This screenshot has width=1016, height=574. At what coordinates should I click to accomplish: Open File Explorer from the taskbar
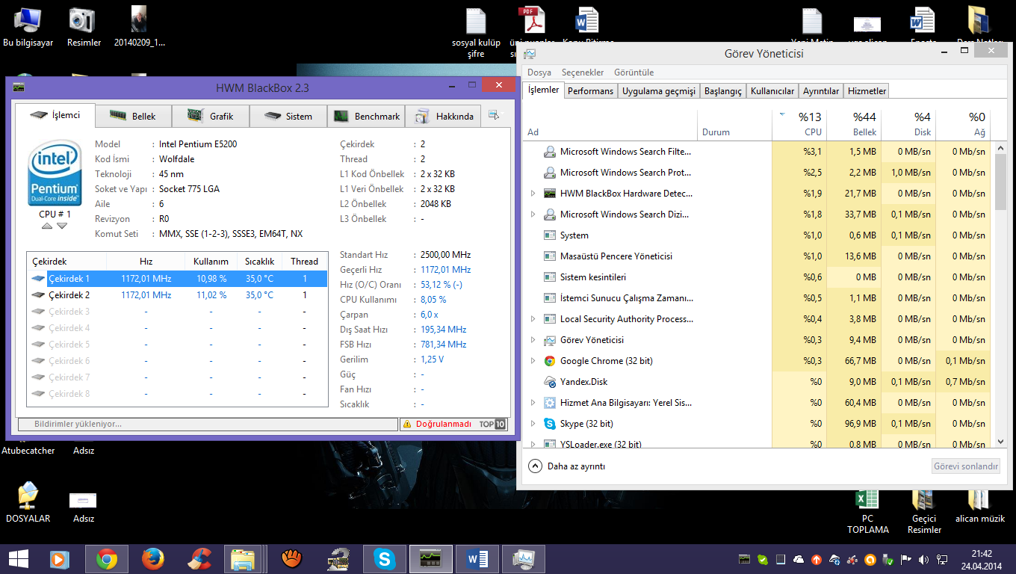244,558
